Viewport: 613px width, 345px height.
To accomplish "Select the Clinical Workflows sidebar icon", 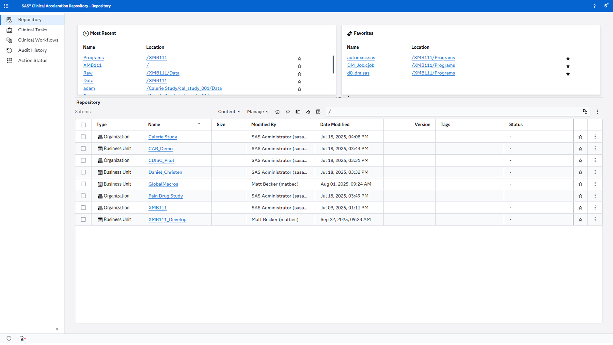I will 10,40.
